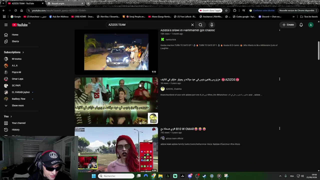Viewport: 320px width, 180px height.
Task: Open Steam from the taskbar
Action: point(204,176)
